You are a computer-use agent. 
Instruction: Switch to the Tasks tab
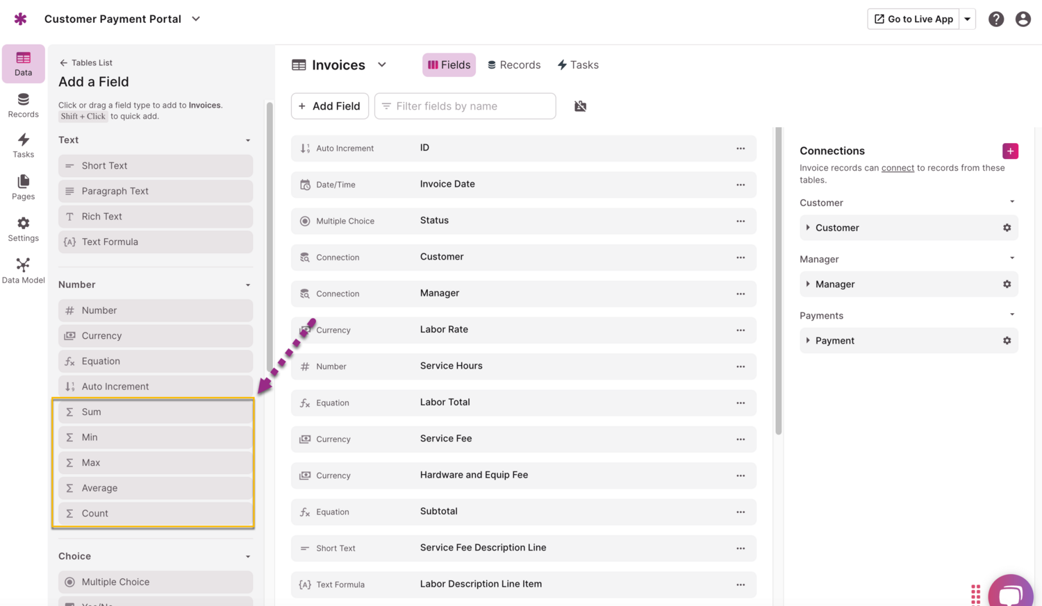[578, 65]
